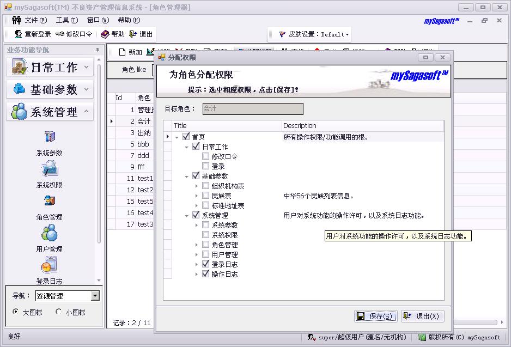This screenshot has width=511, height=347.
Task: Uncheck the 基础参数 checkbox
Action: 196,175
